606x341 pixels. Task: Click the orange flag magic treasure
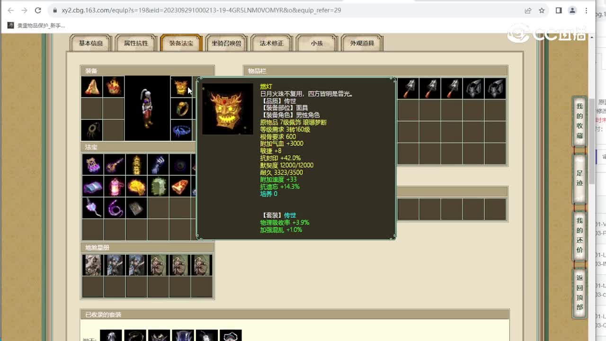point(180,186)
